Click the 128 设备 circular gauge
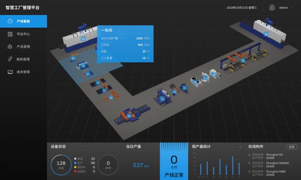301x180 pixels. point(61,165)
